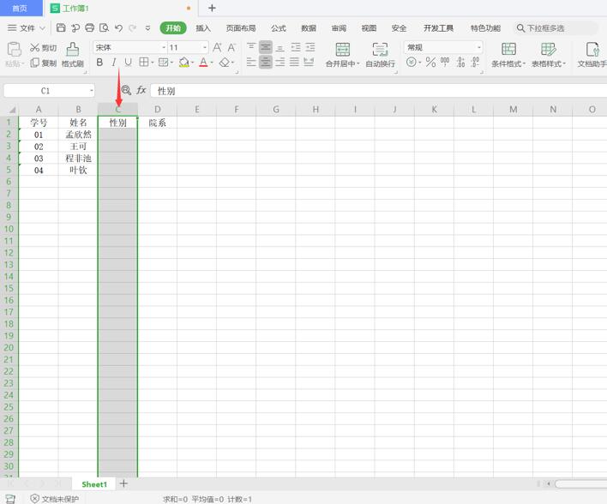Open the number format dropdown (常规)
This screenshot has height=504, width=607.
tap(479, 47)
